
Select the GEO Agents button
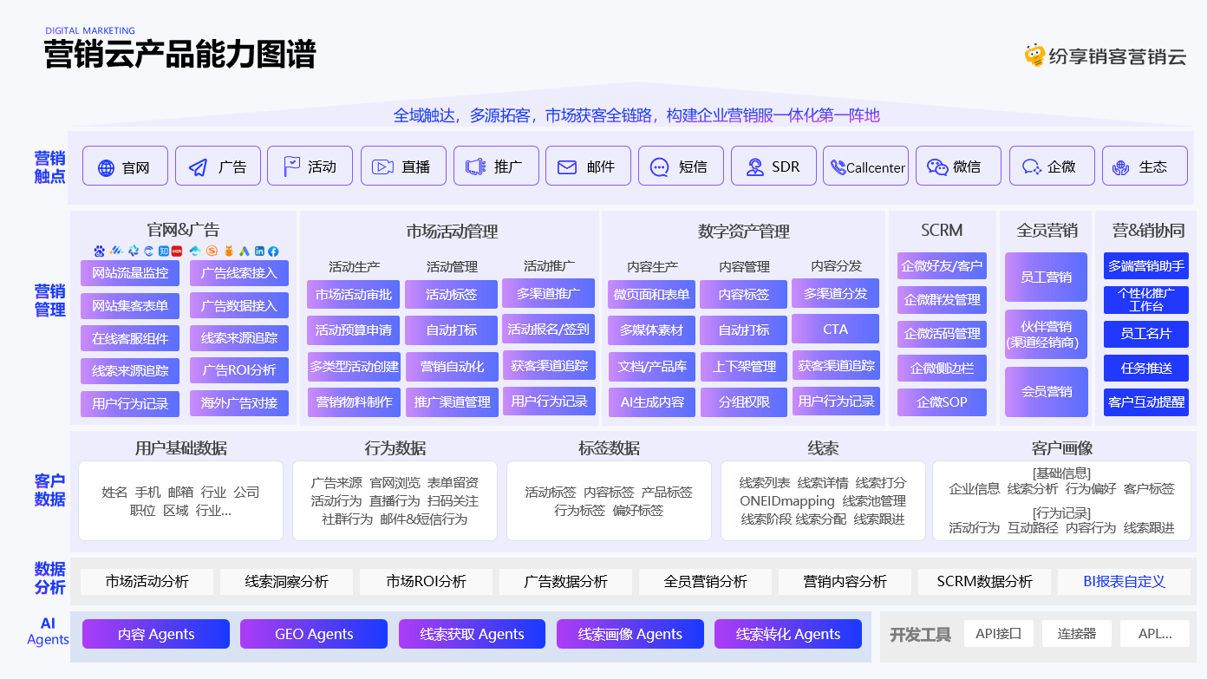click(x=314, y=634)
